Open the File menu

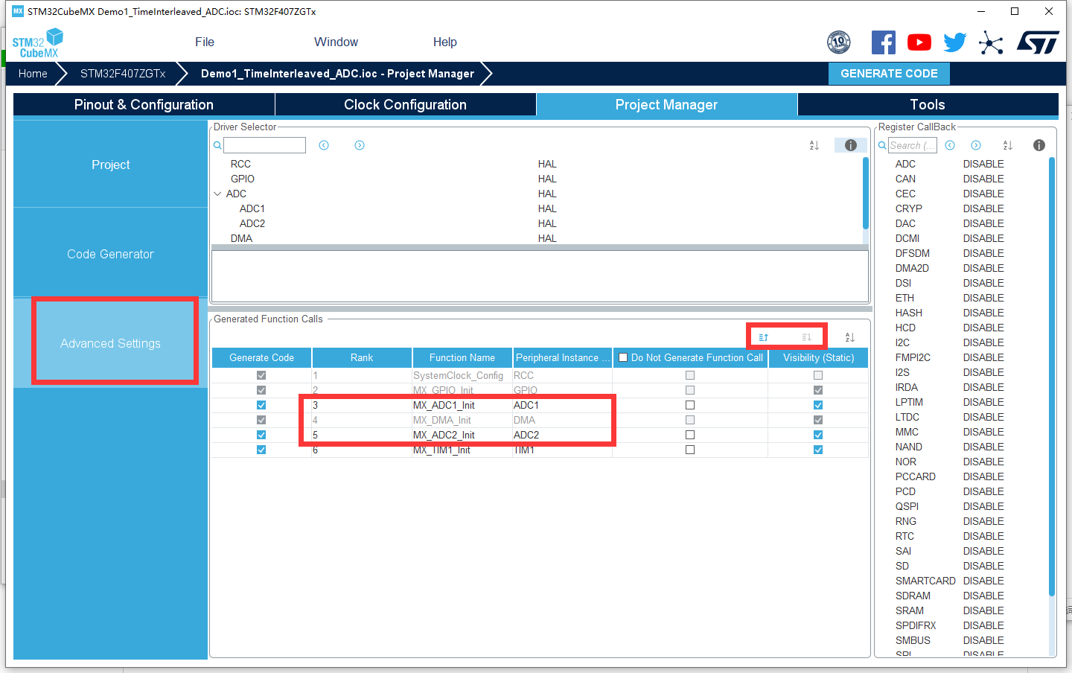tap(205, 42)
